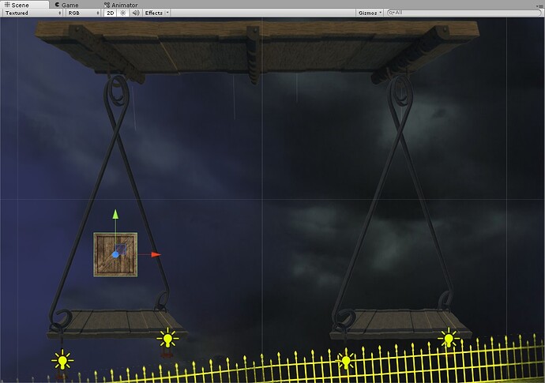Viewport: 545px width, 383px height.
Task: Open the Animator tab
Action: (122, 5)
